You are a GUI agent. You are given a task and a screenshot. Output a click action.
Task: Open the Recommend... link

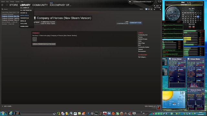[x=142, y=51]
